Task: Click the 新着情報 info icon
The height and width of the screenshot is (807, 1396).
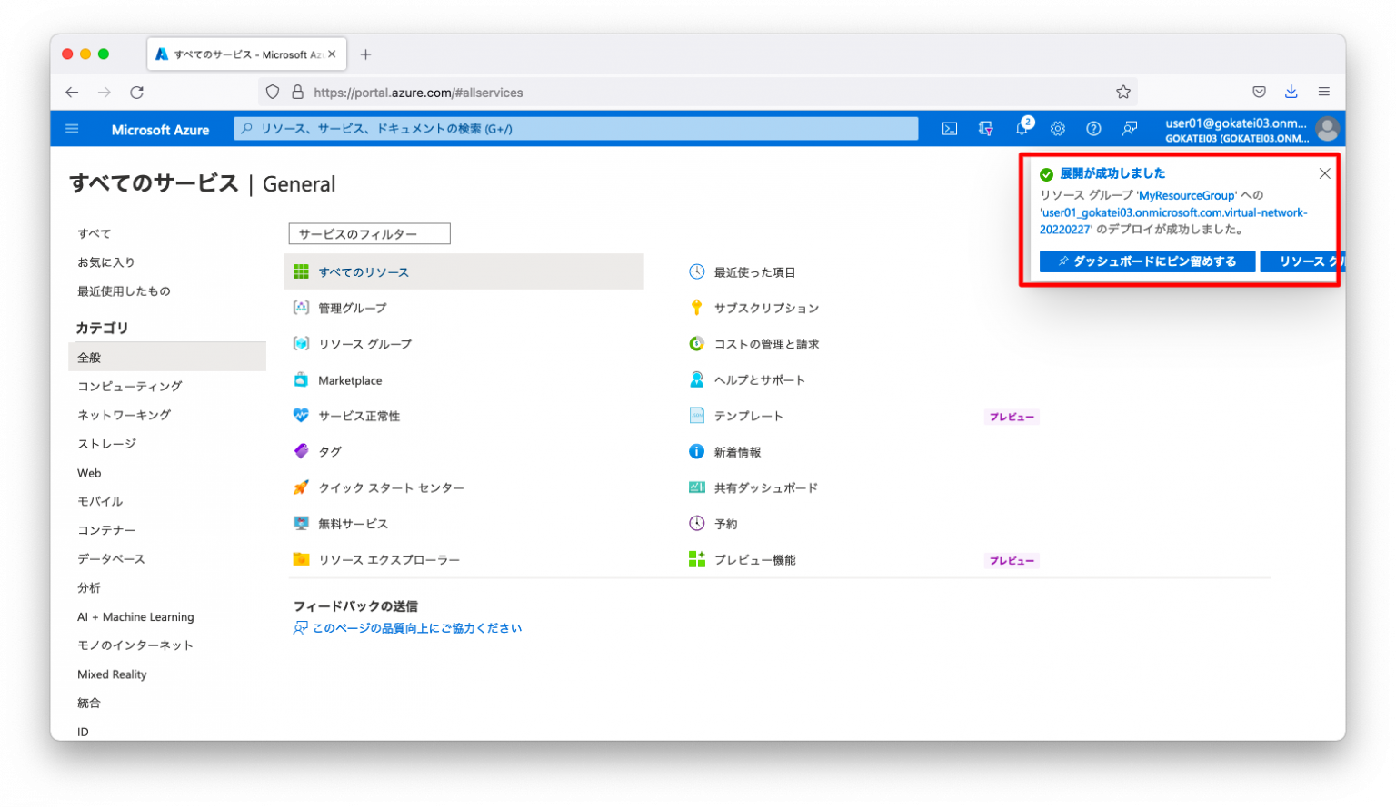Action: (x=696, y=451)
